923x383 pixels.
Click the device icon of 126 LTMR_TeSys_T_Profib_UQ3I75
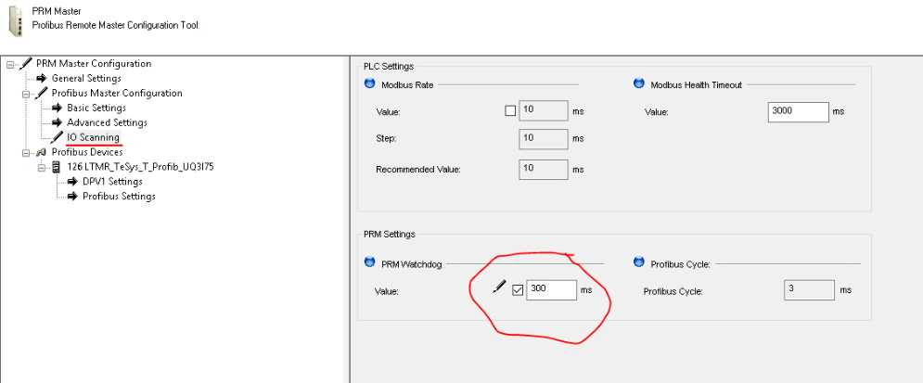pos(56,167)
